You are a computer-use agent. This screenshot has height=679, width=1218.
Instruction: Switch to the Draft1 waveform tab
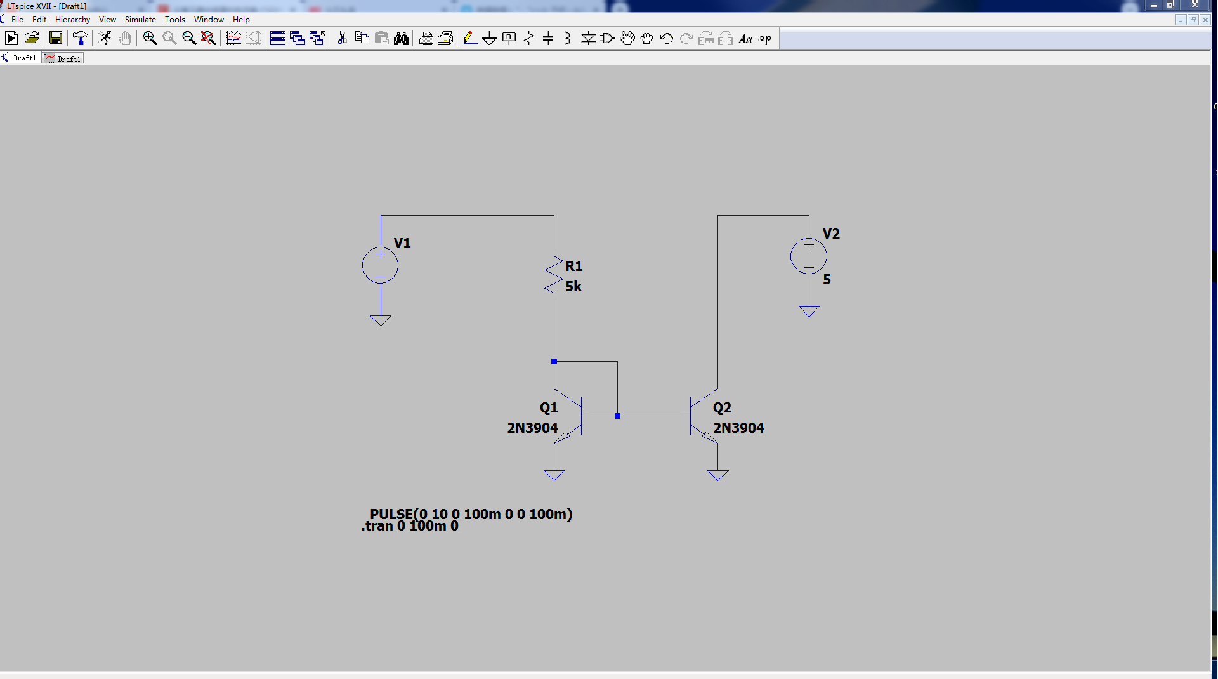pyautogui.click(x=63, y=58)
